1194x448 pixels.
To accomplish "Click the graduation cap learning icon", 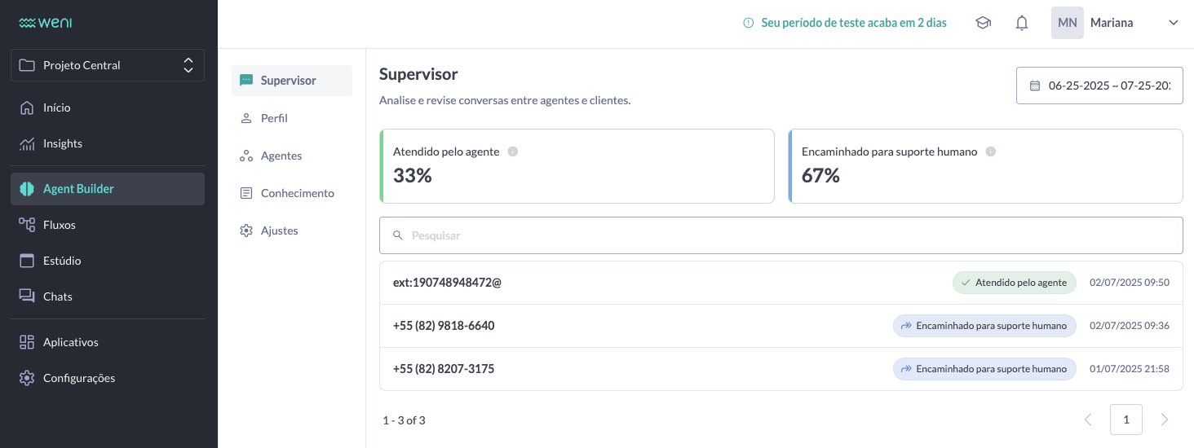I will 983,23.
